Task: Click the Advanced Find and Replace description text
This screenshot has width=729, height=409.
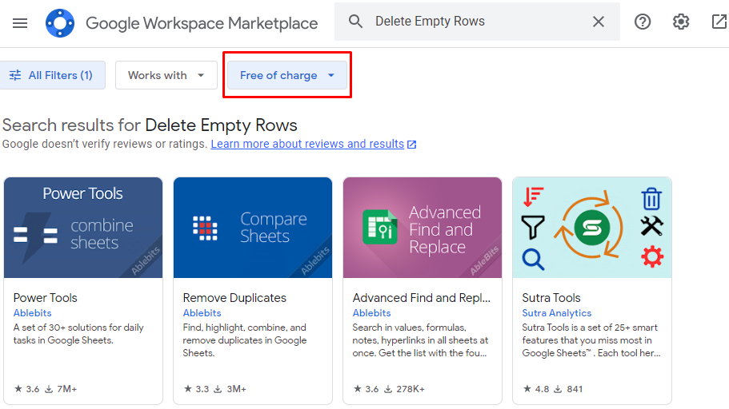Action: 420,340
